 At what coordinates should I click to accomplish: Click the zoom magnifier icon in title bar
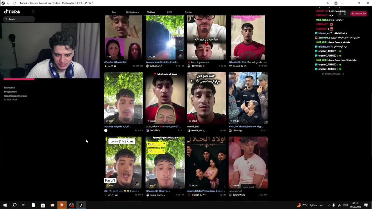pyautogui.click(x=328, y=3)
